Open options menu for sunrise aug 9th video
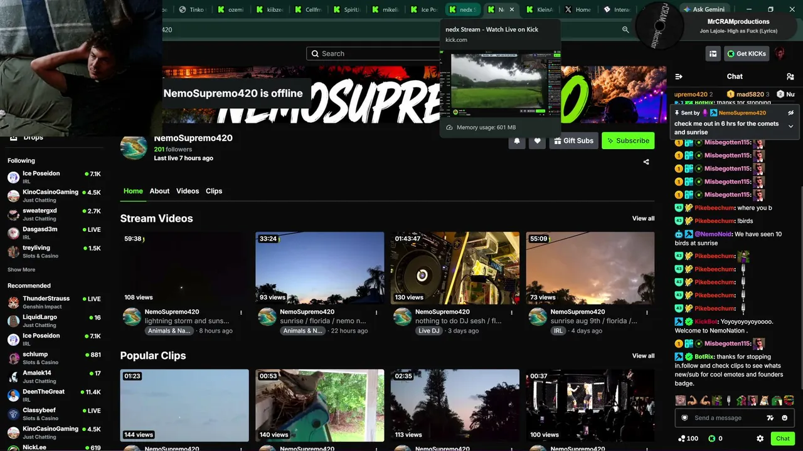 647,312
